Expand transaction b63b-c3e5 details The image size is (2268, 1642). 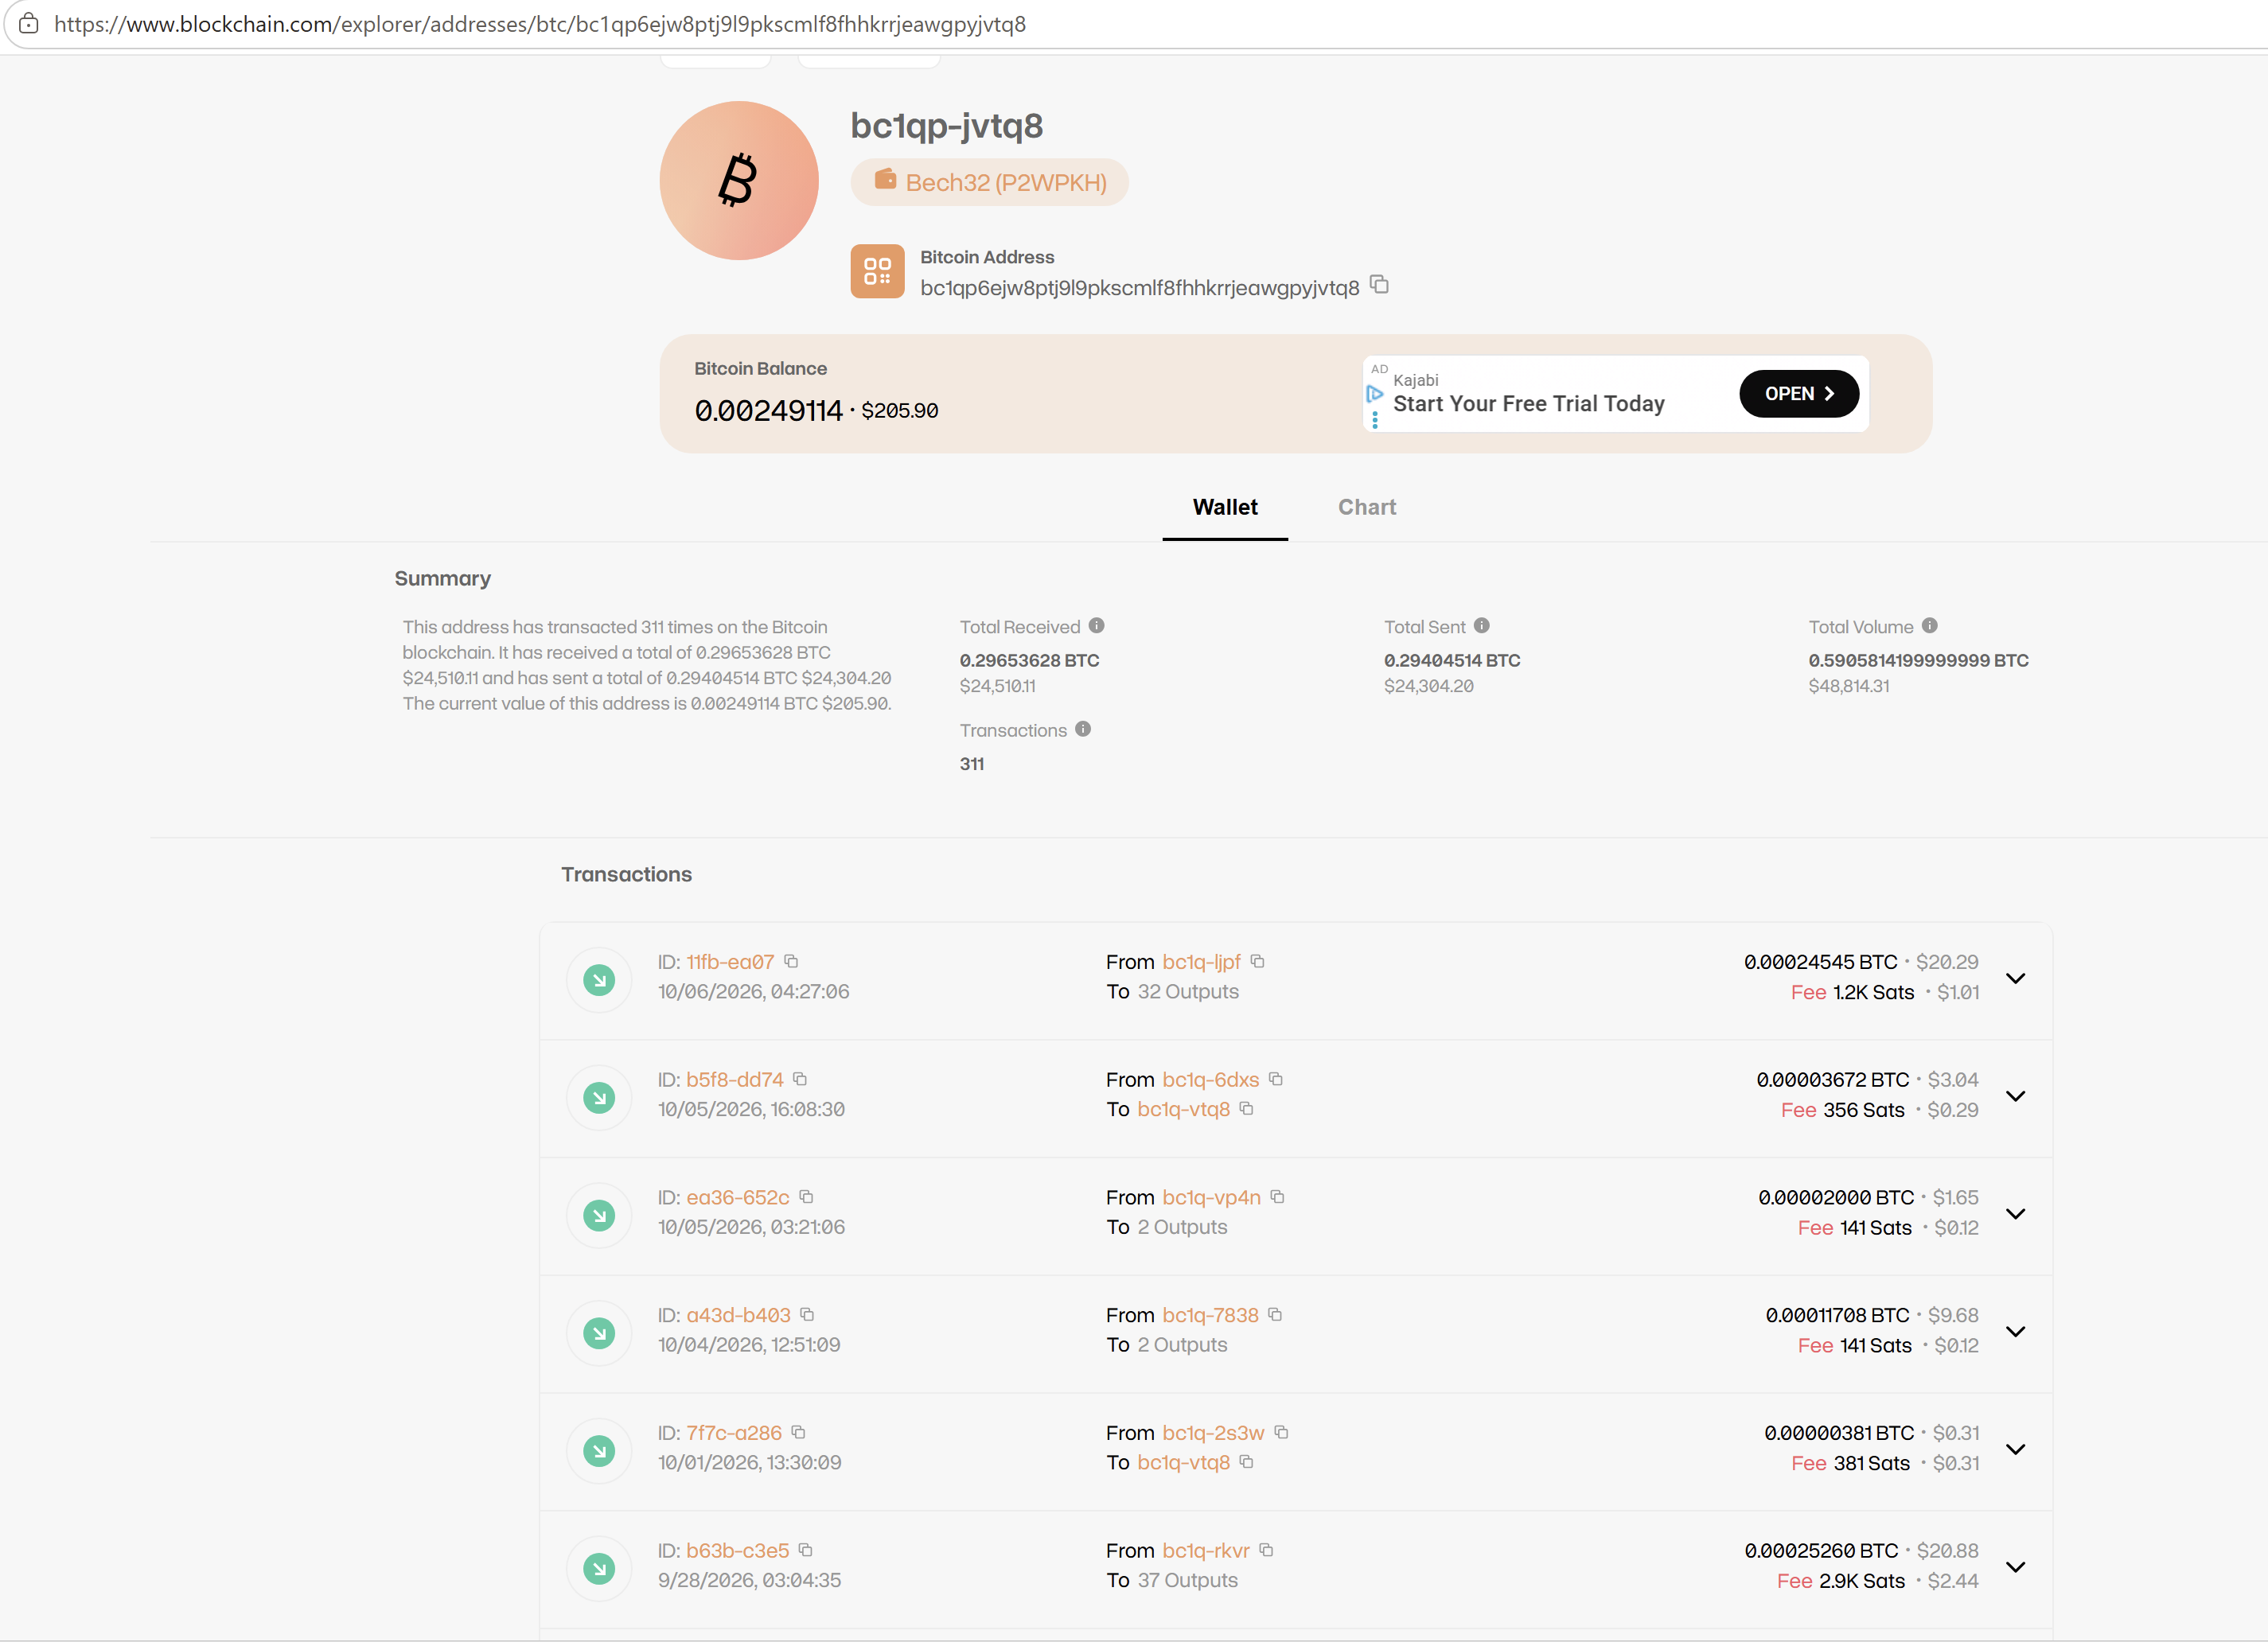click(2016, 1567)
